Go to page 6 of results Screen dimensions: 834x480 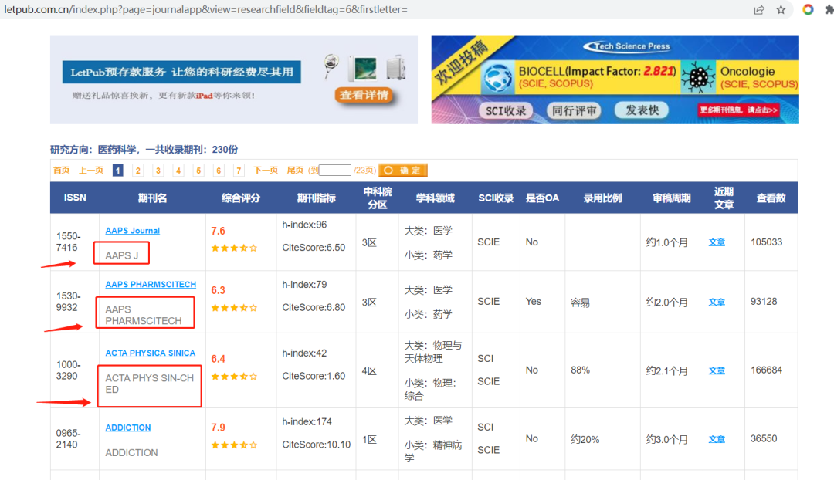click(219, 170)
